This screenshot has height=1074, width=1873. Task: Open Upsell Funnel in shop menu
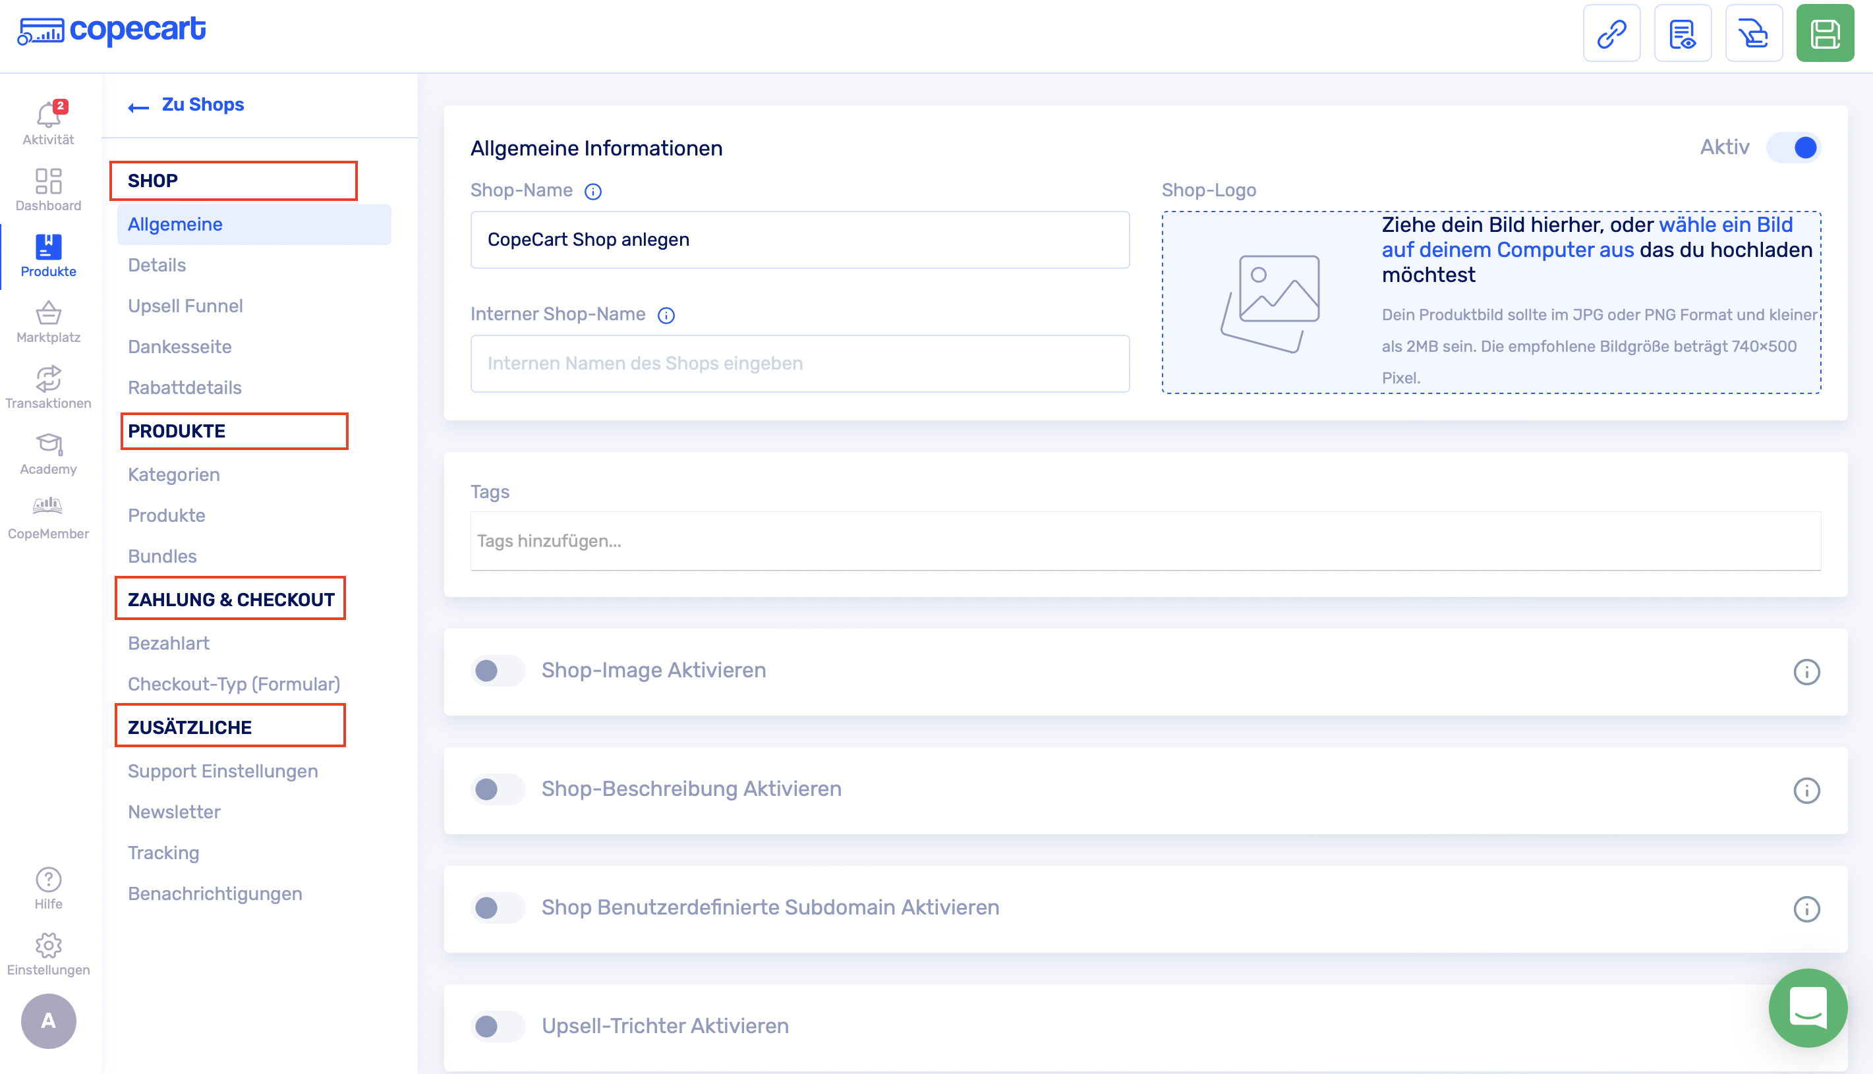point(185,306)
